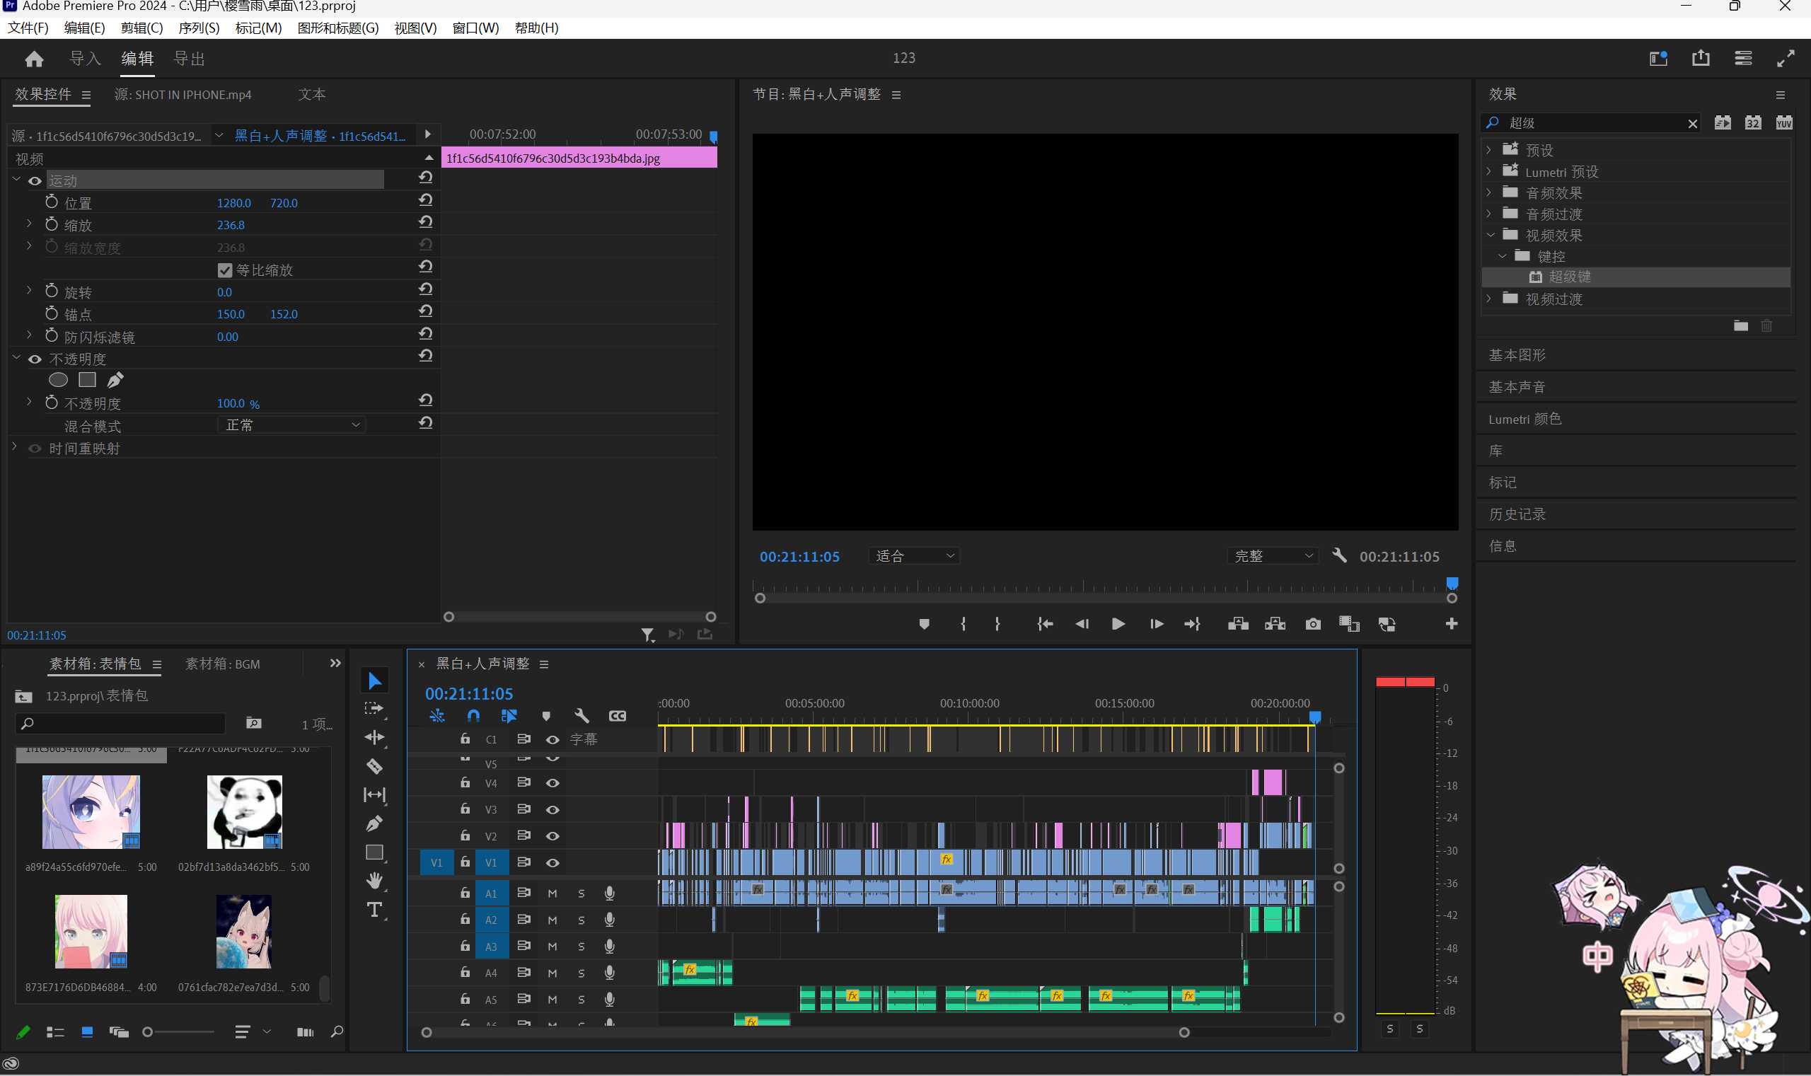
Task: Open the 文件(F) menu
Action: [x=28, y=28]
